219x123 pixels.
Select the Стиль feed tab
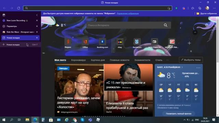(159, 60)
